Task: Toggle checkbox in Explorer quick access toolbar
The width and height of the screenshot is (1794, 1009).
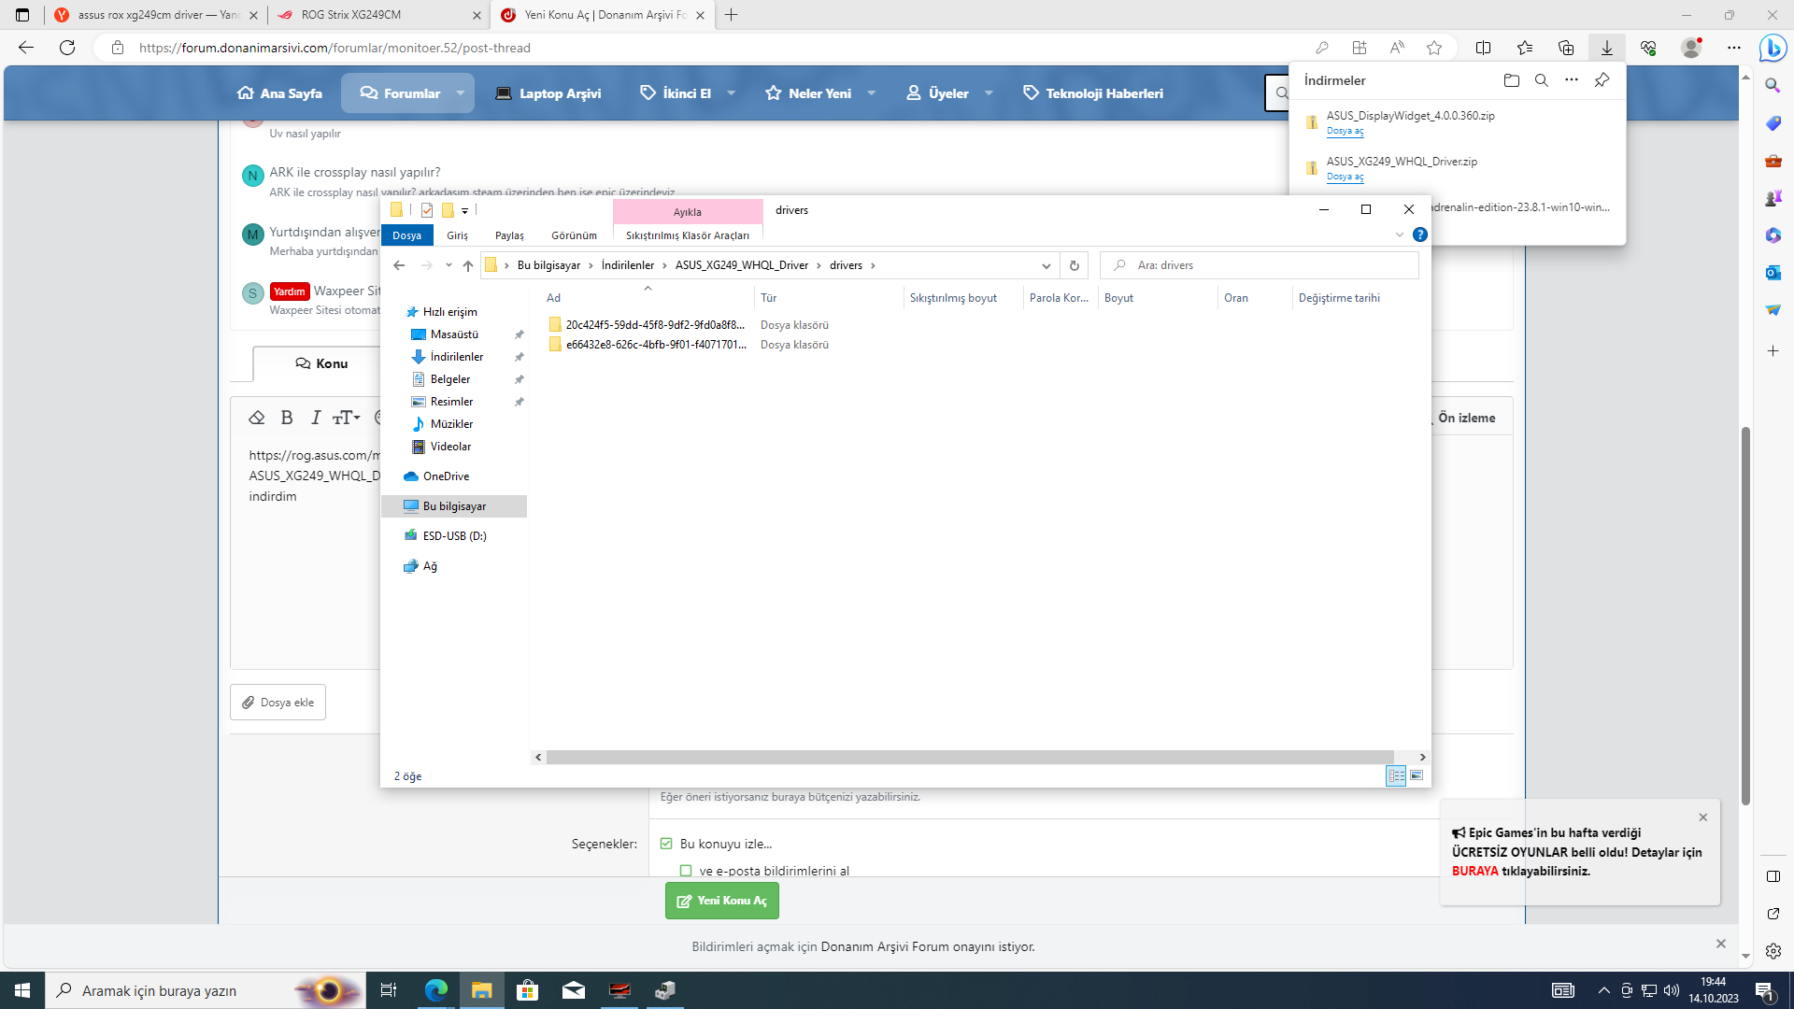Action: 427,210
